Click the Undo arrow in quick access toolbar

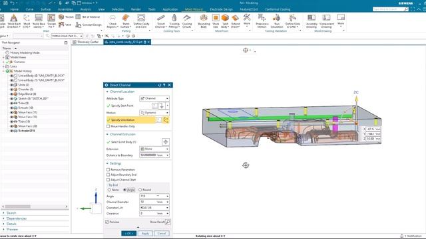coord(12,3)
